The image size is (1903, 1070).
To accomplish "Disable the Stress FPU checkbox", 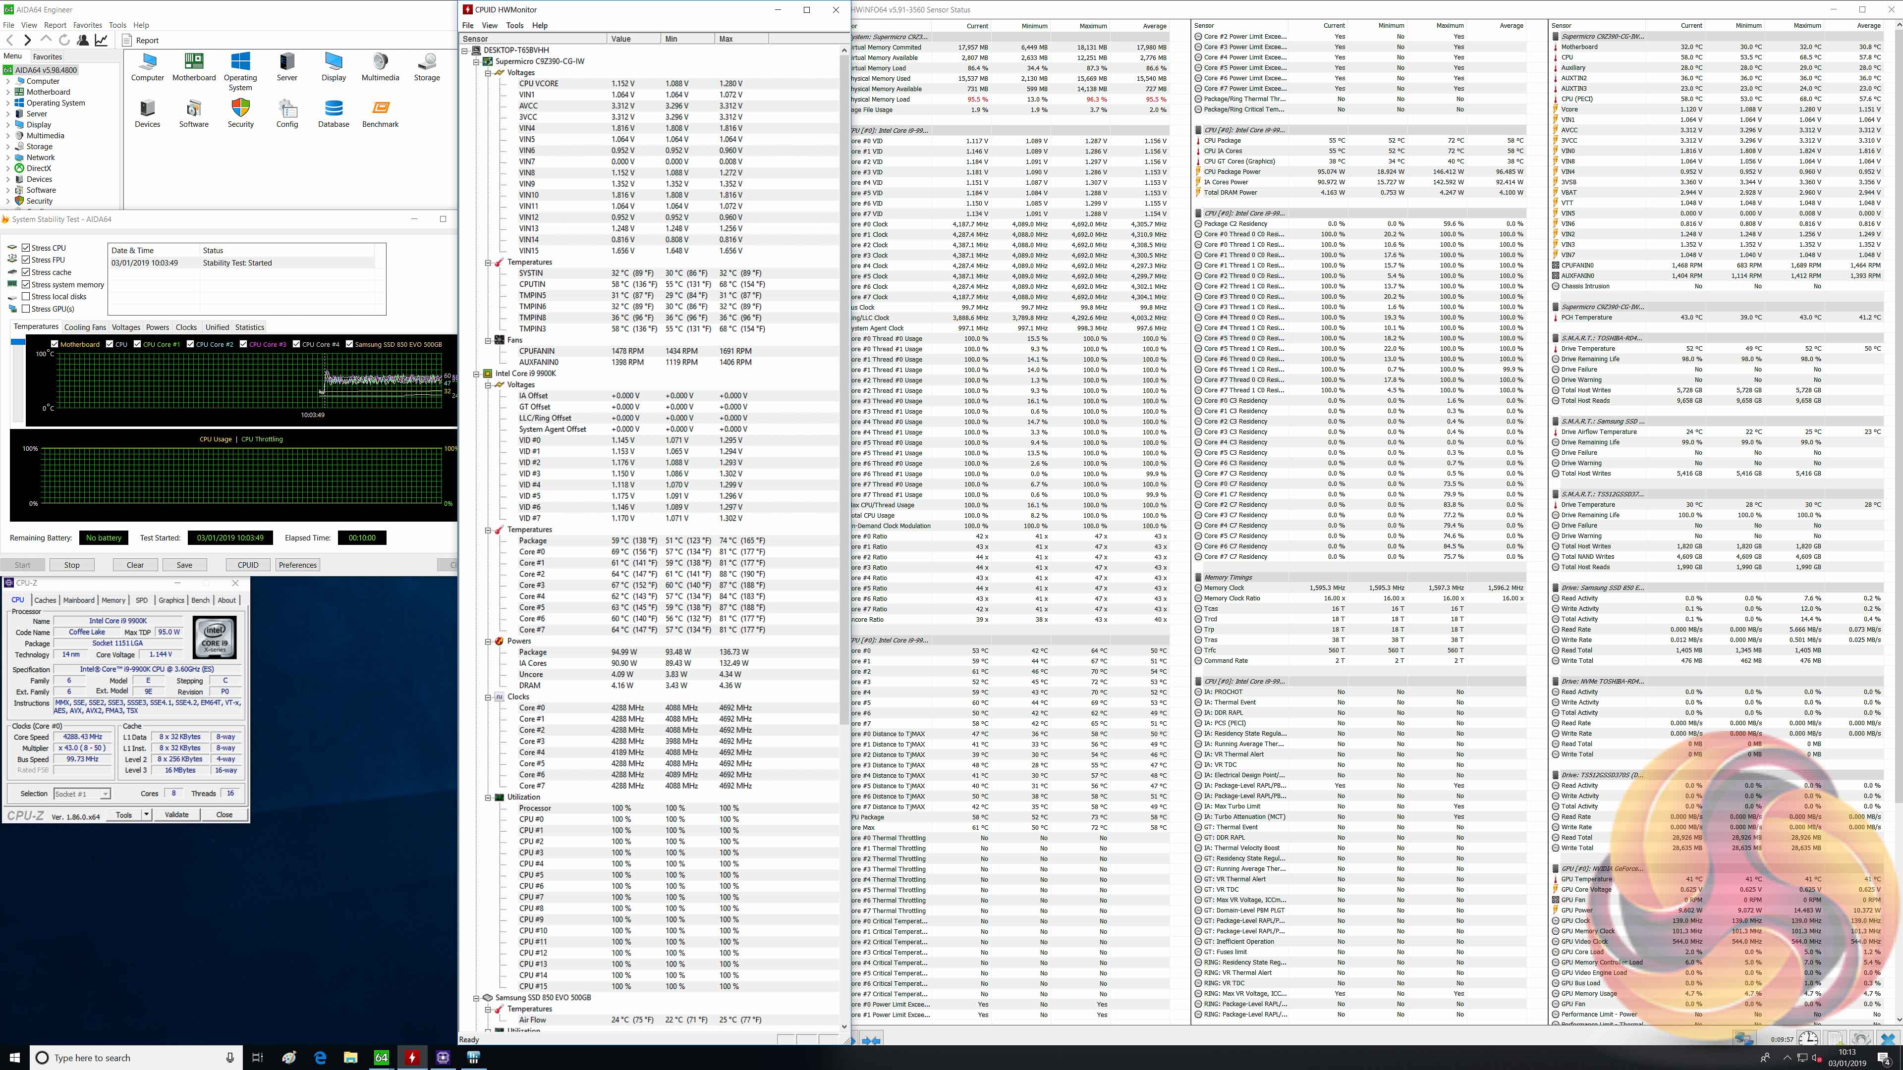I will tap(26, 260).
